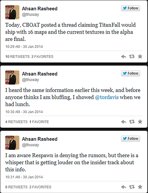View the 10 RETWEETS count list
This screenshot has height=193, width=148.
point(17,57)
